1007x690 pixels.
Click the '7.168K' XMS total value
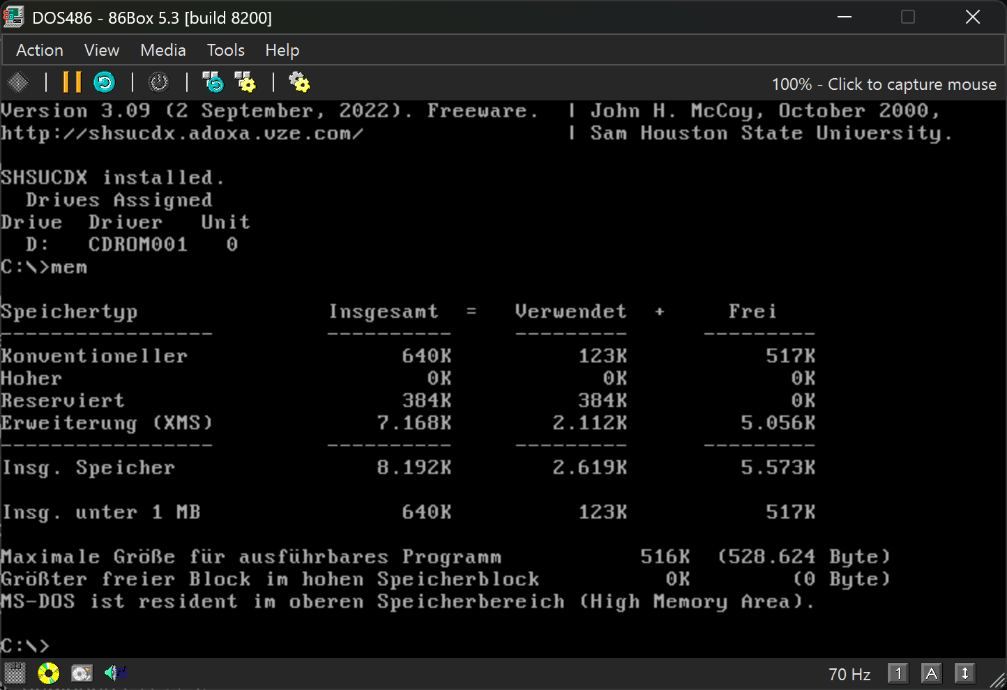(414, 423)
